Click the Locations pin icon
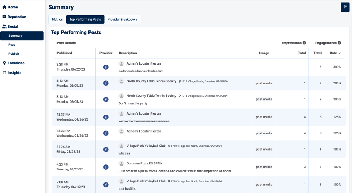This screenshot has height=193, width=352. [4, 63]
